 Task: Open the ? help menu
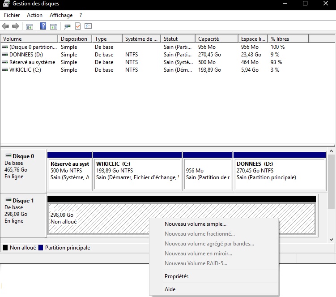click(x=81, y=15)
